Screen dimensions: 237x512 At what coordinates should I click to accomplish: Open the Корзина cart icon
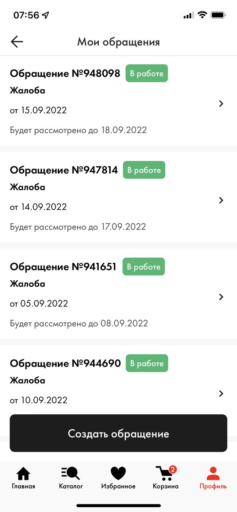click(164, 474)
